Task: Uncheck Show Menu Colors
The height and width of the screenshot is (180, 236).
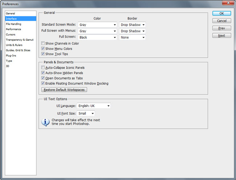Action: click(x=43, y=49)
